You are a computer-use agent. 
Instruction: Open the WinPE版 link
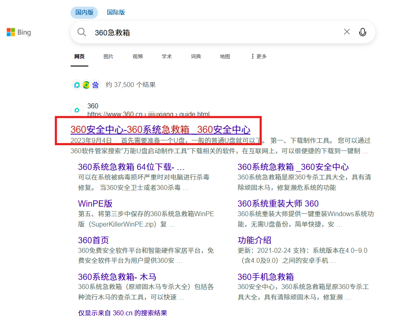tap(95, 204)
